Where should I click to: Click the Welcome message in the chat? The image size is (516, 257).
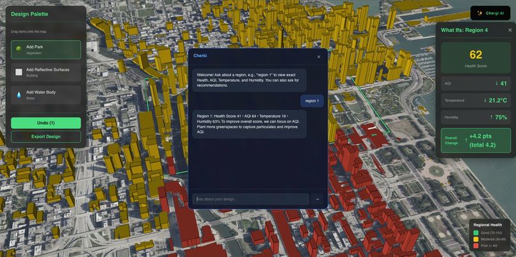click(x=250, y=80)
